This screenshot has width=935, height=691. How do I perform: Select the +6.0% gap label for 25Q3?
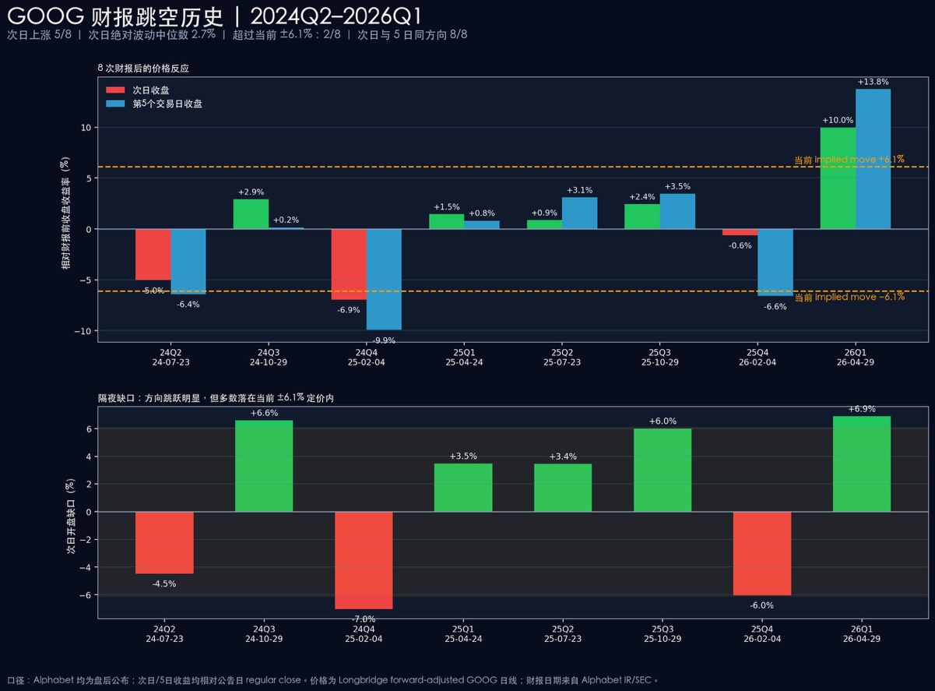[x=663, y=421]
